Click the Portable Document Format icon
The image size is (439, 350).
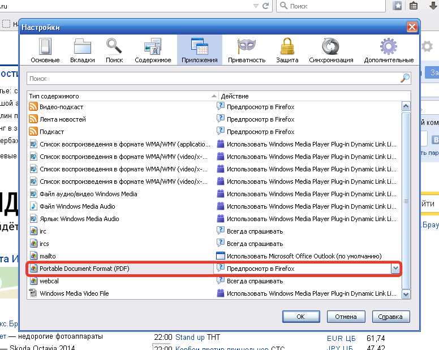tap(33, 269)
